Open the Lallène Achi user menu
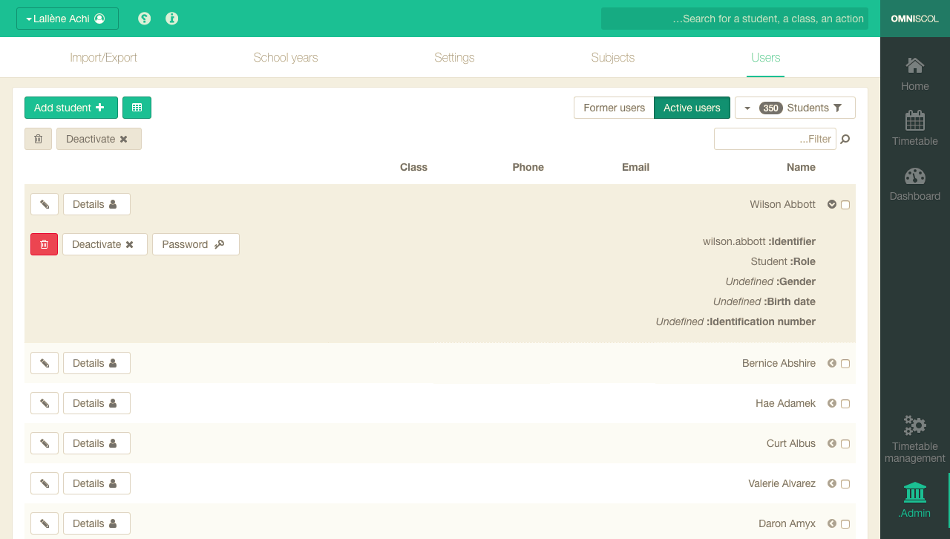The height and width of the screenshot is (539, 950). (x=68, y=19)
